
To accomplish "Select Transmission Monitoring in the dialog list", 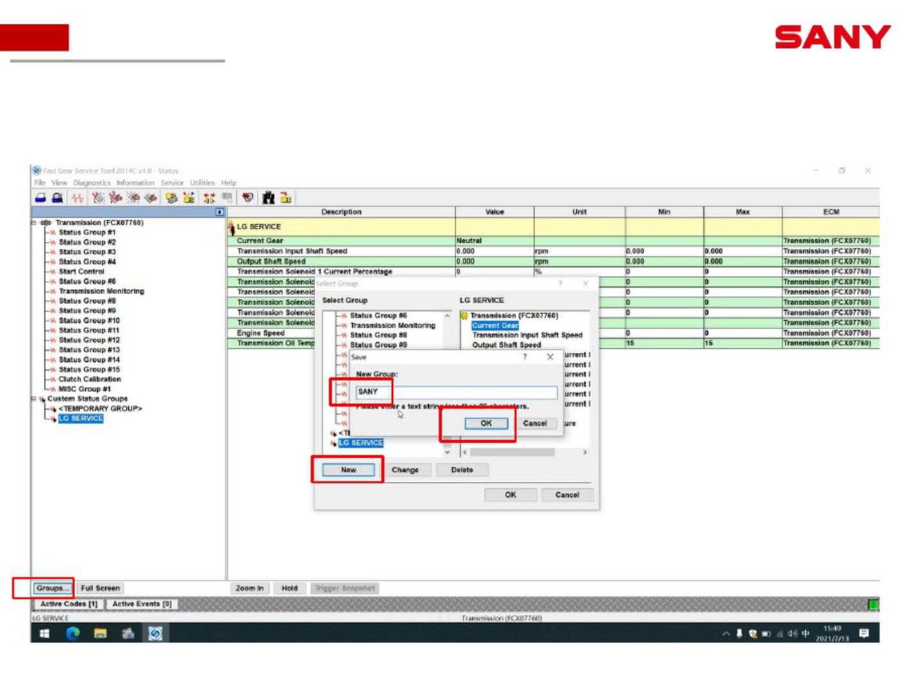I will point(392,326).
